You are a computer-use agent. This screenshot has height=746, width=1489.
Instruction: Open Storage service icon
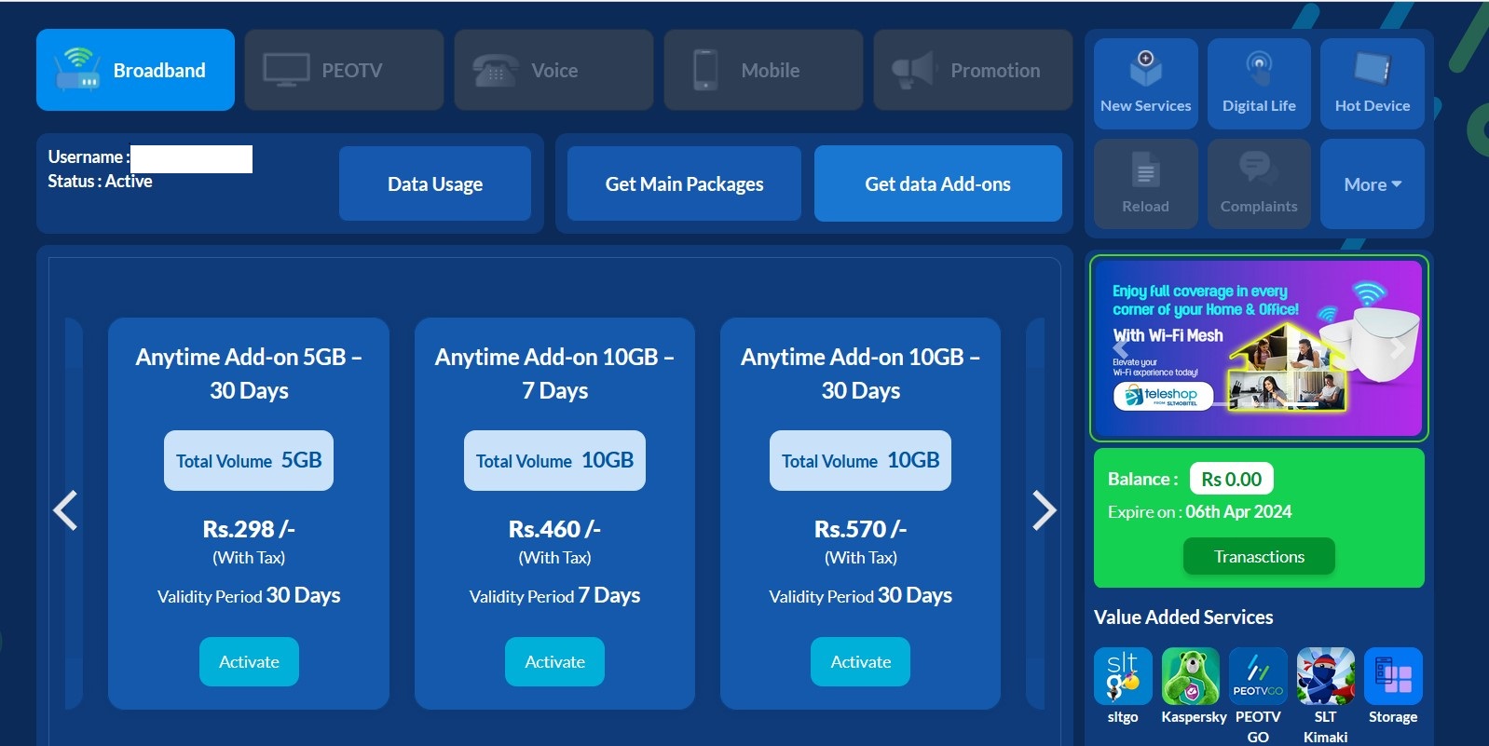click(x=1393, y=676)
